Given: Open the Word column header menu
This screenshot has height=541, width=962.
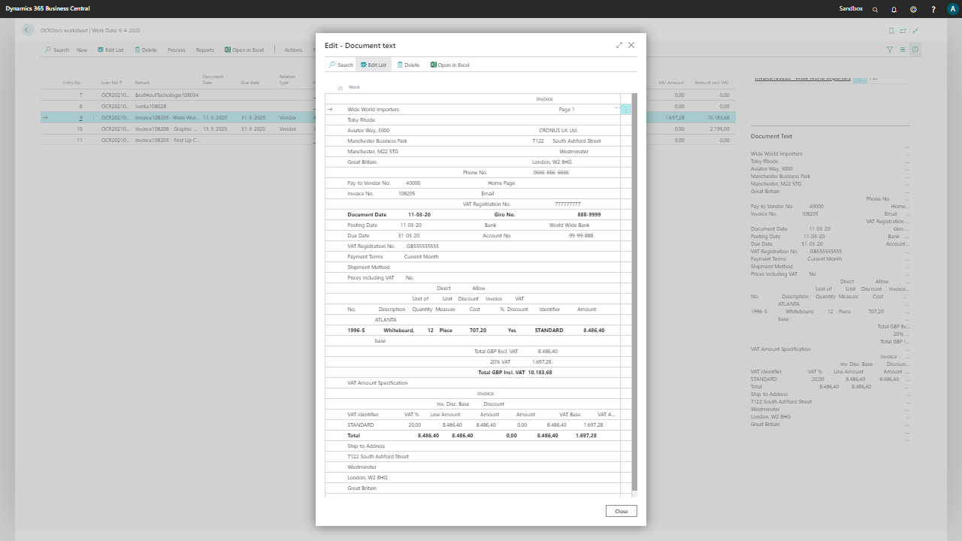Looking at the screenshot, I should (354, 87).
